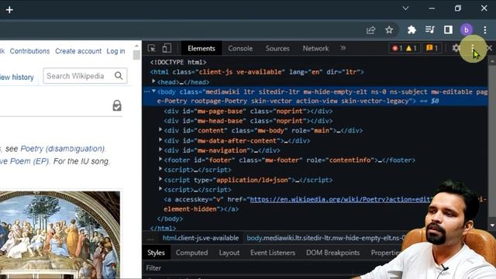Open the Chrome three-dot menu
This screenshot has height=279, width=496.
click(485, 30)
